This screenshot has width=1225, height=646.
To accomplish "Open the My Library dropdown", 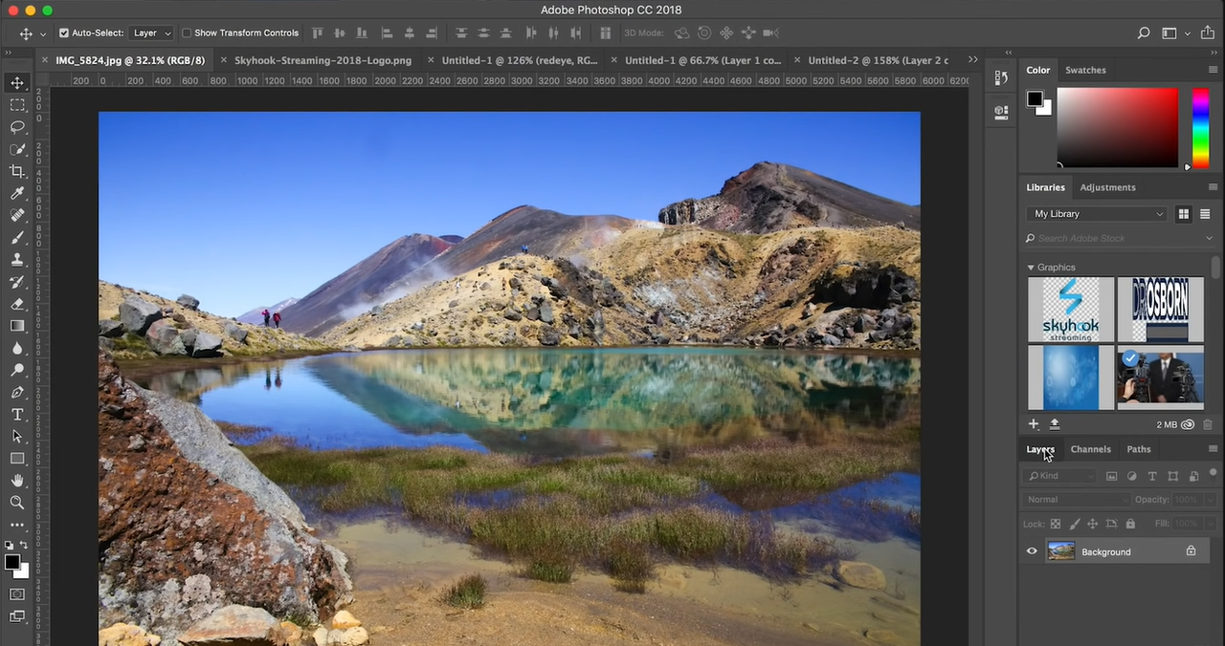I will coord(1097,214).
